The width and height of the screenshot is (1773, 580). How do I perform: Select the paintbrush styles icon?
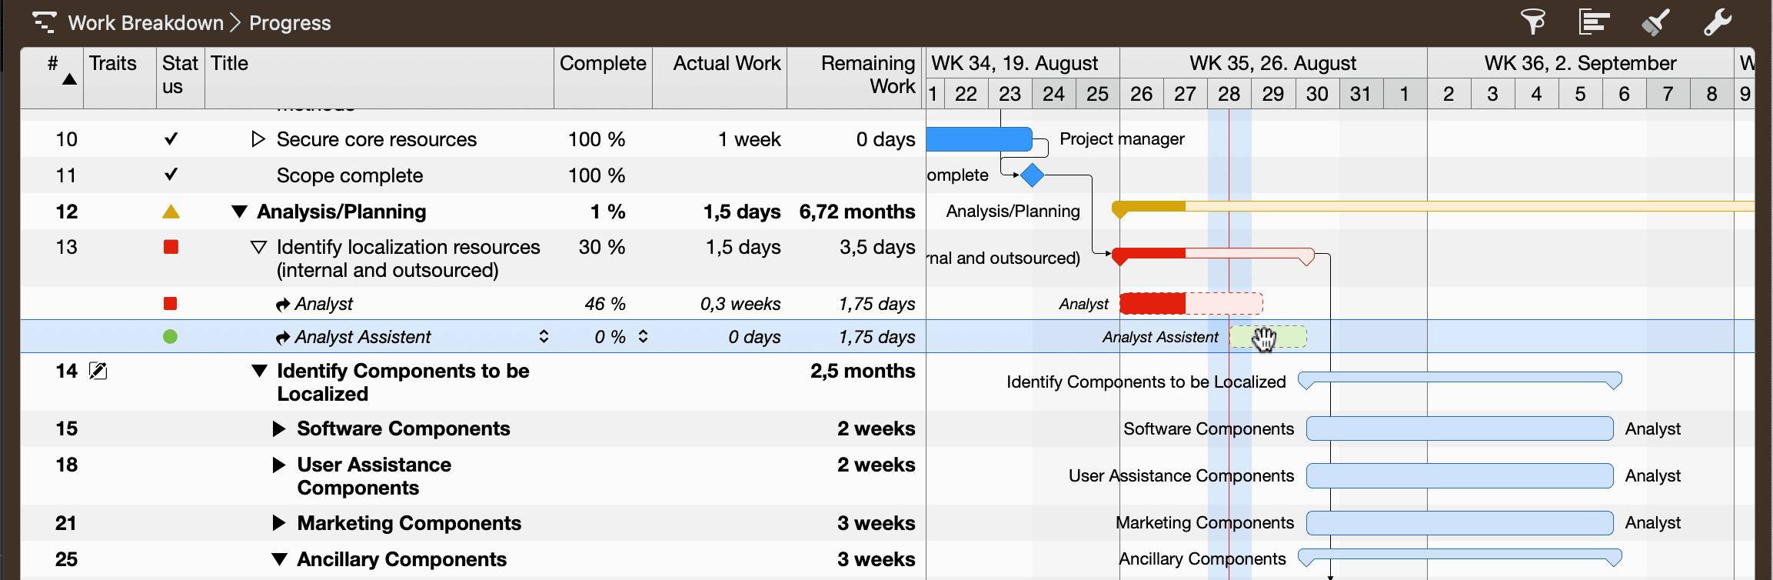[1655, 22]
